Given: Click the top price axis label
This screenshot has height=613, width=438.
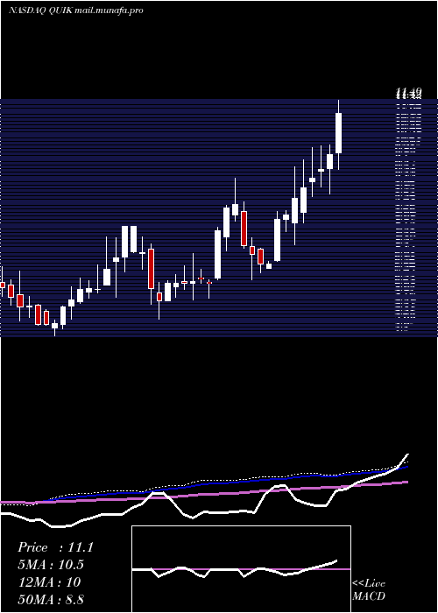Looking at the screenshot, I should [409, 93].
